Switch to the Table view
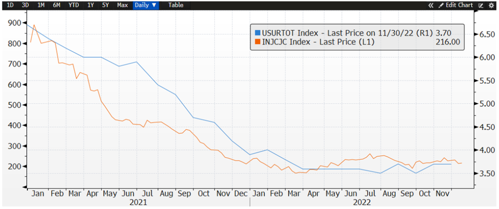 176,5
